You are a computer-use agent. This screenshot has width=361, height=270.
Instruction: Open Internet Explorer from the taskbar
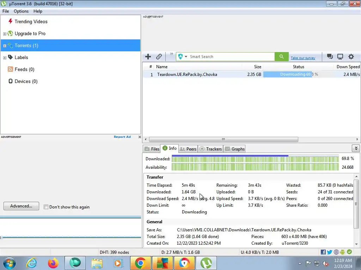coord(31,263)
